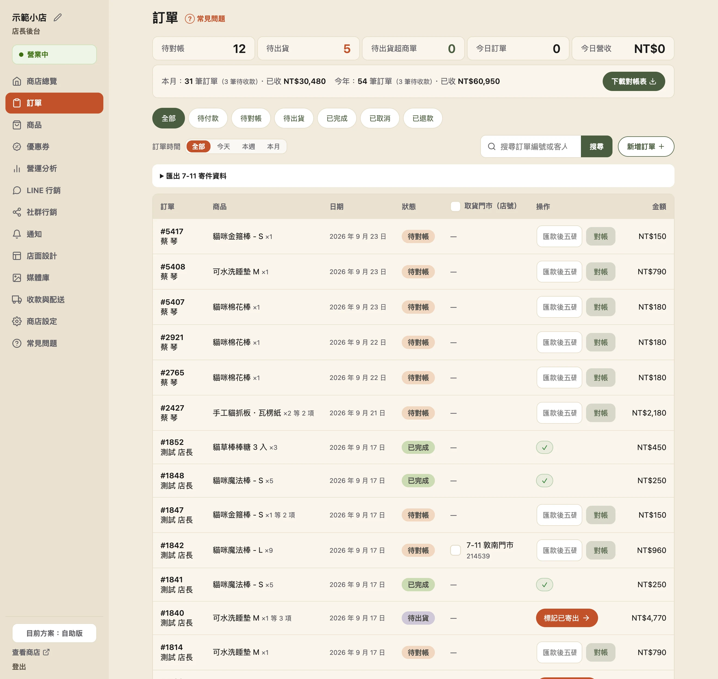The image size is (718, 679).
Task: Click 標記已寄出 for order #1840
Action: click(567, 618)
